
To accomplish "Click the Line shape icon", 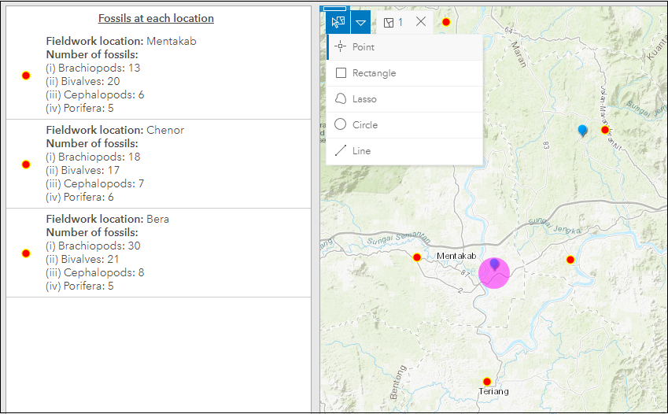I will 341,150.
